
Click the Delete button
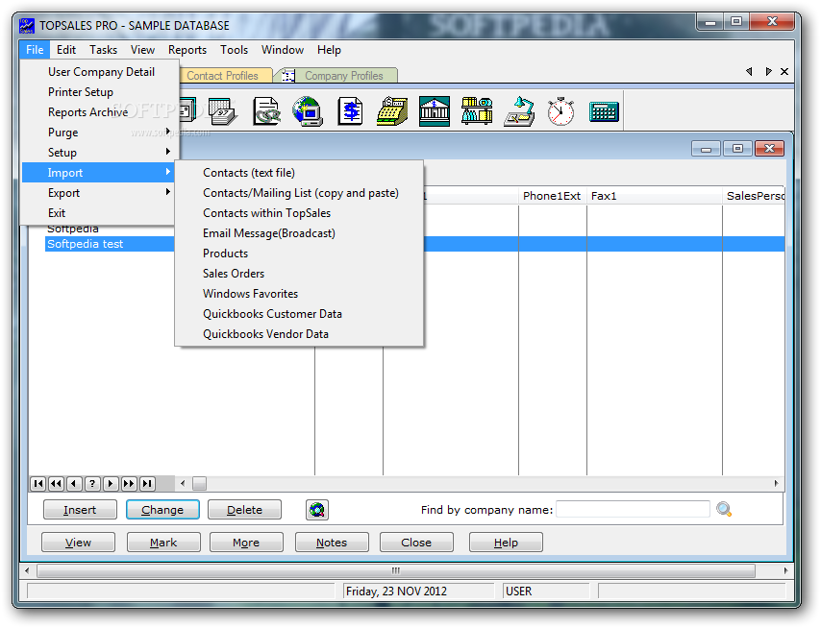click(244, 510)
